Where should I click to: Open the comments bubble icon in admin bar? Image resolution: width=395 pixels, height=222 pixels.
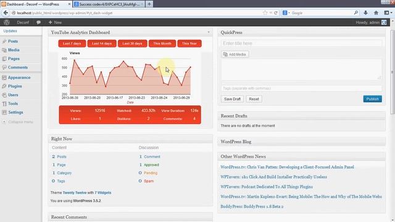click(38, 22)
